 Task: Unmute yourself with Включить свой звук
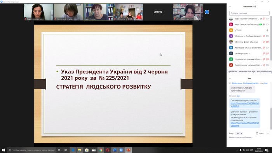pyautogui.click(x=247, y=71)
